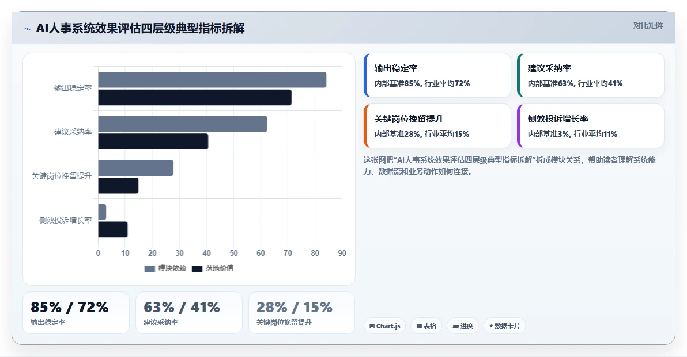Click the star icon in 数据卡片 chip

[x=491, y=326]
